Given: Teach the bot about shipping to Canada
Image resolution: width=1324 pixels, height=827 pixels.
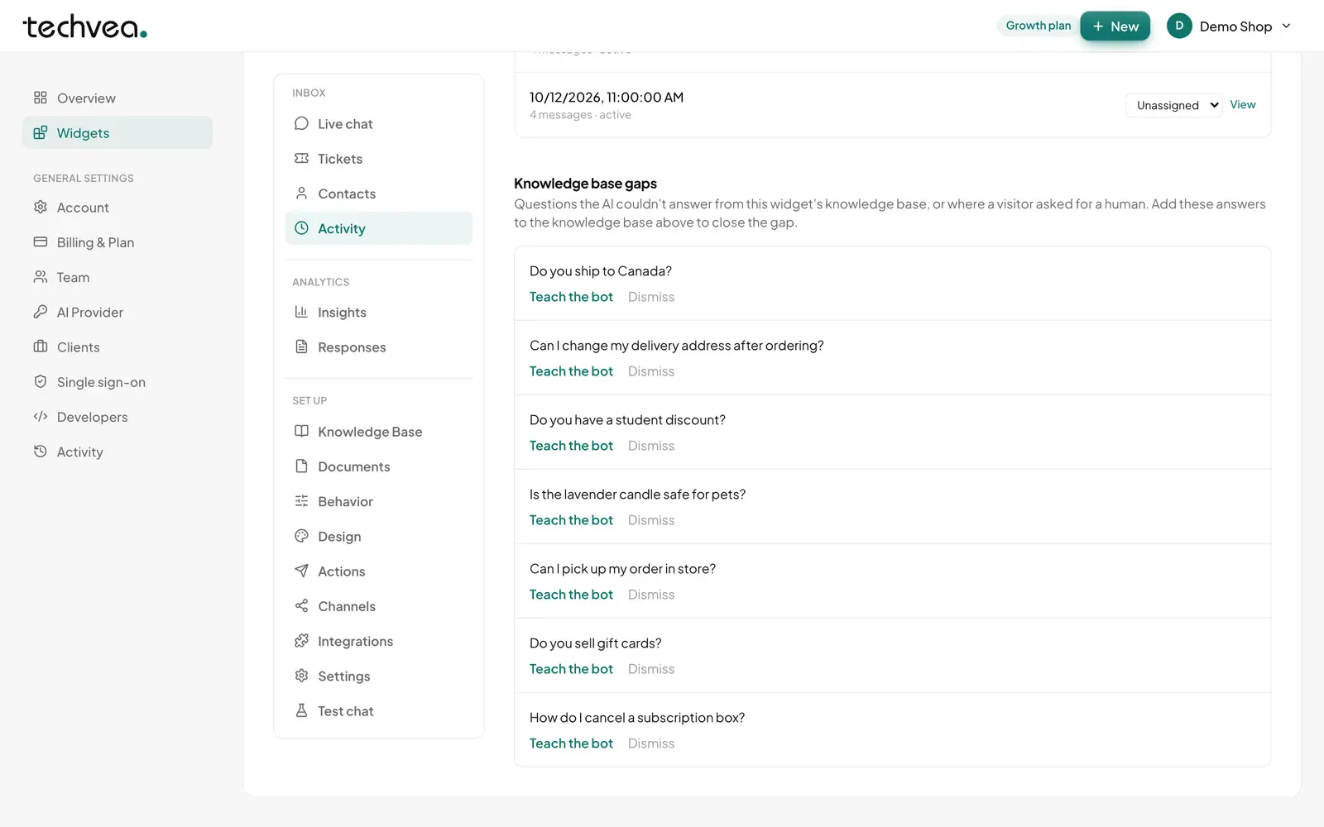Looking at the screenshot, I should point(571,297).
